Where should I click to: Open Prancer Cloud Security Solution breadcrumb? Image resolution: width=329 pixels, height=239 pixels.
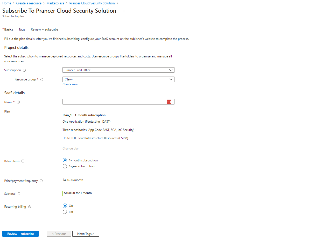[92, 3]
